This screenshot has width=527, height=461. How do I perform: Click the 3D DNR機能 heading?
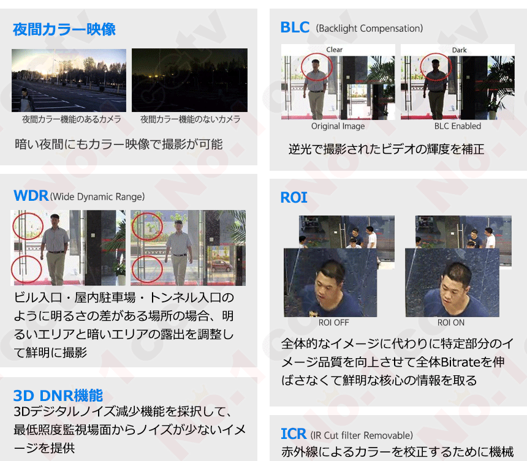58,395
